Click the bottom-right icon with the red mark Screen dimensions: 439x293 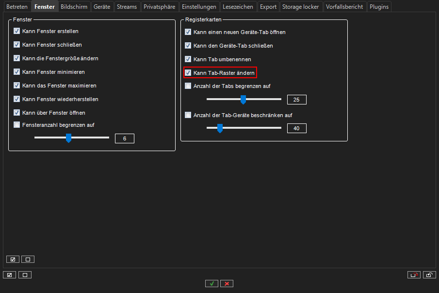click(x=414, y=275)
